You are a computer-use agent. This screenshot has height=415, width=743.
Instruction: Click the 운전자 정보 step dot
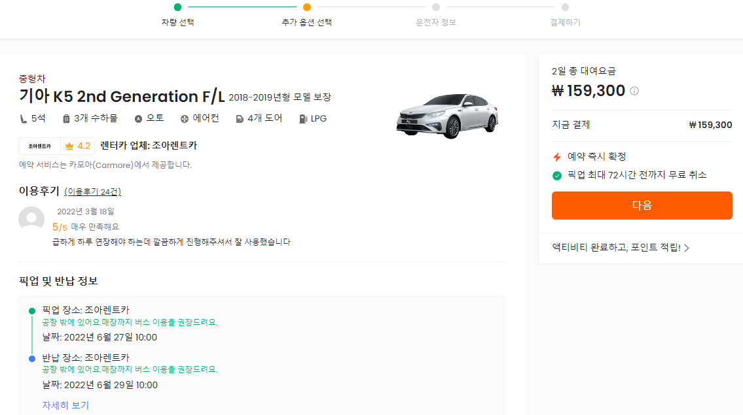pyautogui.click(x=436, y=7)
